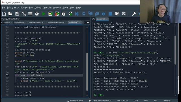This screenshot has width=181, height=102.
Task: Click the browse tabs icon in editor
Action: 3,22
